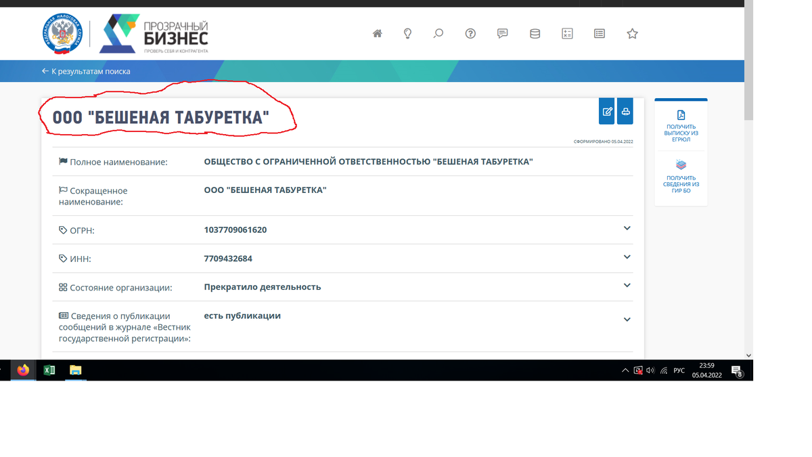
Task: Open the list view icon in header
Action: point(600,33)
